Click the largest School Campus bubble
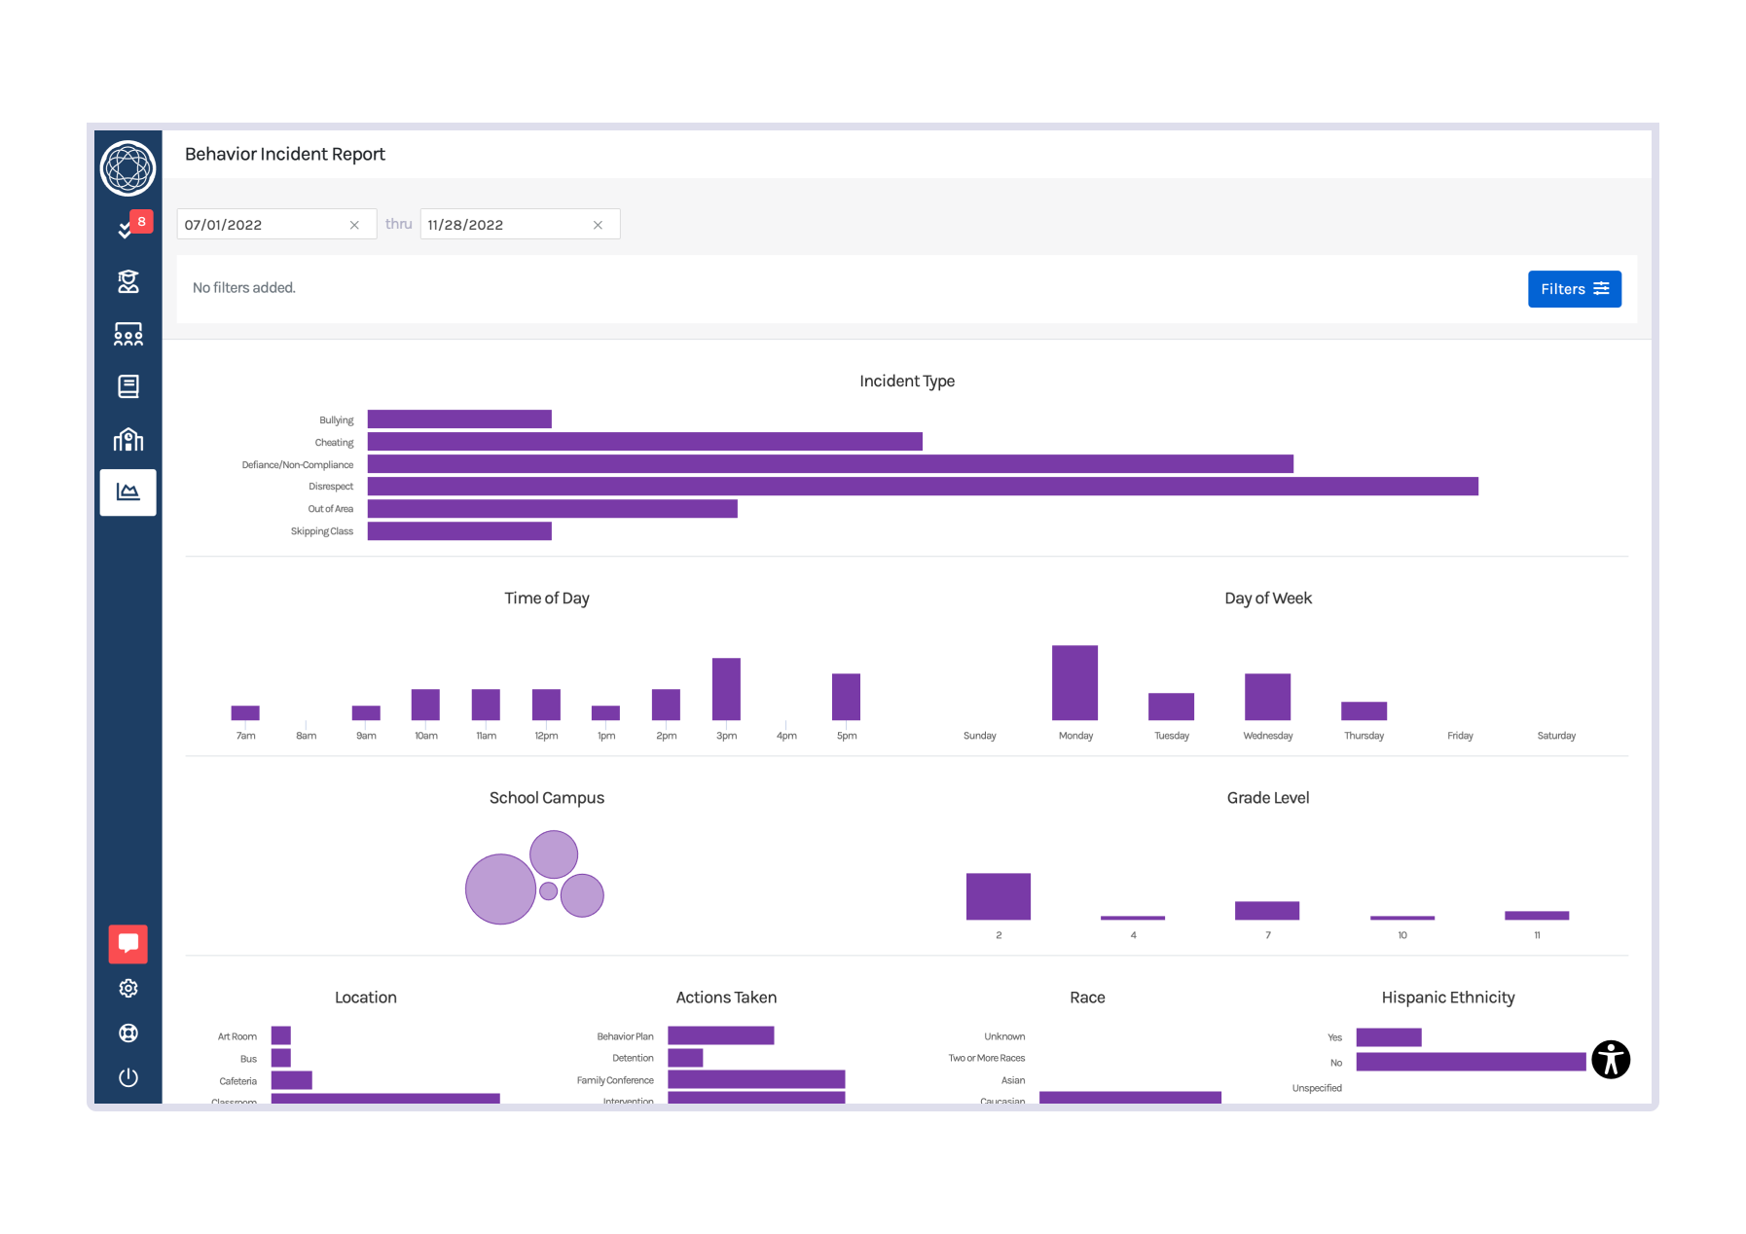Viewport: 1746px width, 1234px height. (500, 889)
